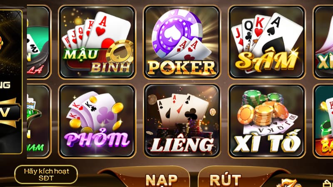Select the Sâm card game
The width and height of the screenshot is (333, 187).
(x=267, y=42)
